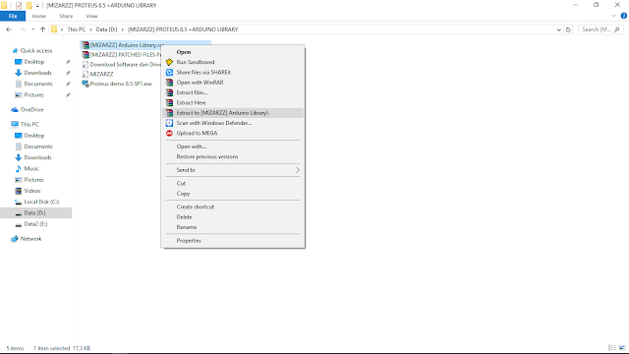Click the WinRAR icon beside Open with WinRAR
Screen dimensions: 629x354
coord(169,83)
